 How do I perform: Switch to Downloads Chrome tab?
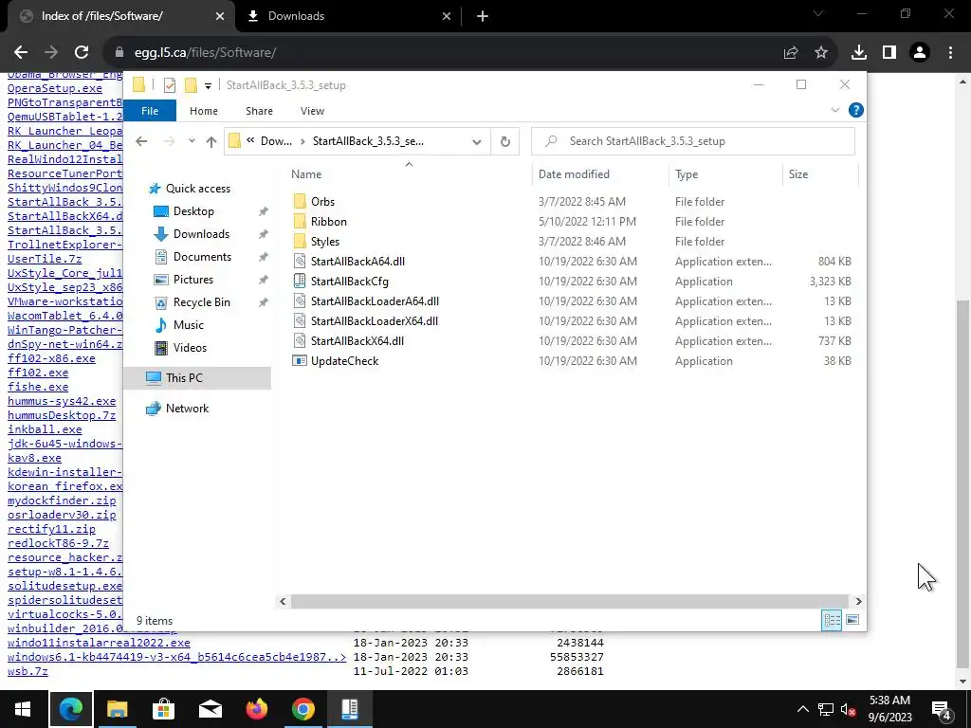[347, 16]
